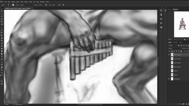
Task: Open the layer blend mode Normal dropdown
Action: point(175,48)
